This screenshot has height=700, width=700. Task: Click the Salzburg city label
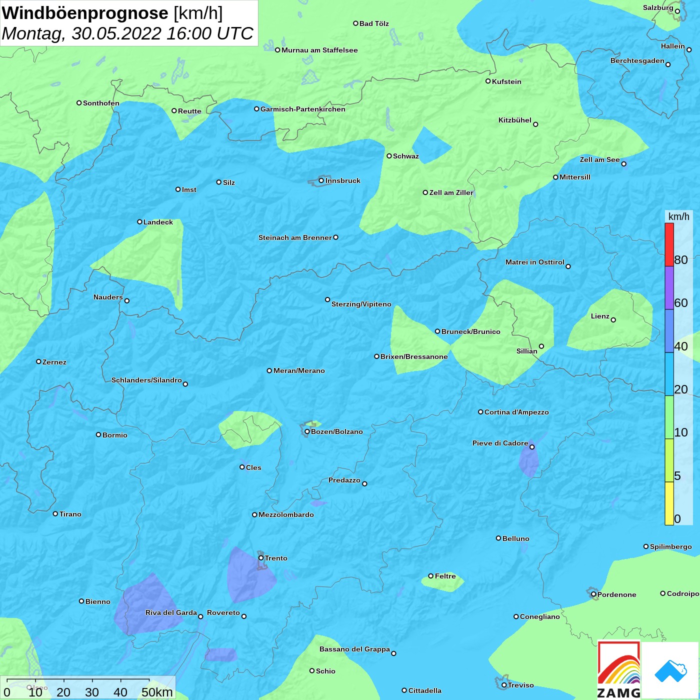pos(658,7)
